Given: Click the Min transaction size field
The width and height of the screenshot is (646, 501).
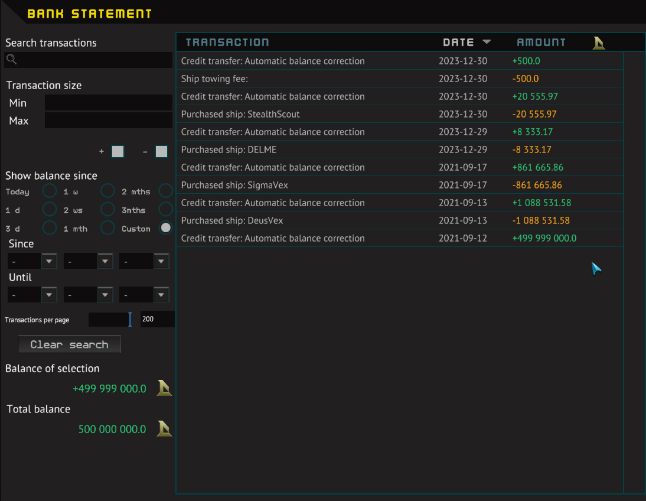Looking at the screenshot, I should [108, 103].
